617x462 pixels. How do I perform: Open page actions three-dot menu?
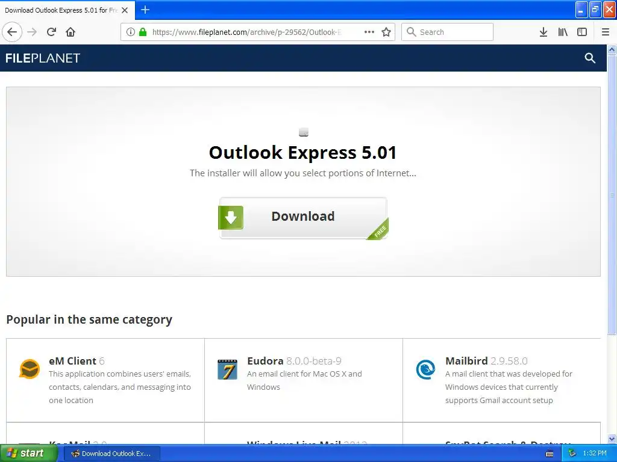click(x=369, y=32)
